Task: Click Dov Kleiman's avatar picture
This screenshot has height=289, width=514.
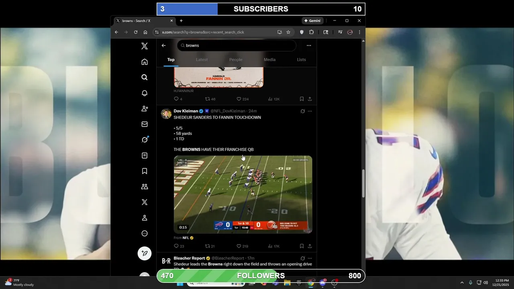Action: point(166,114)
